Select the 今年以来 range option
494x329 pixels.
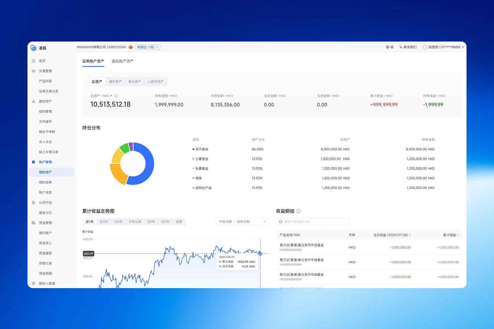[x=135, y=222]
